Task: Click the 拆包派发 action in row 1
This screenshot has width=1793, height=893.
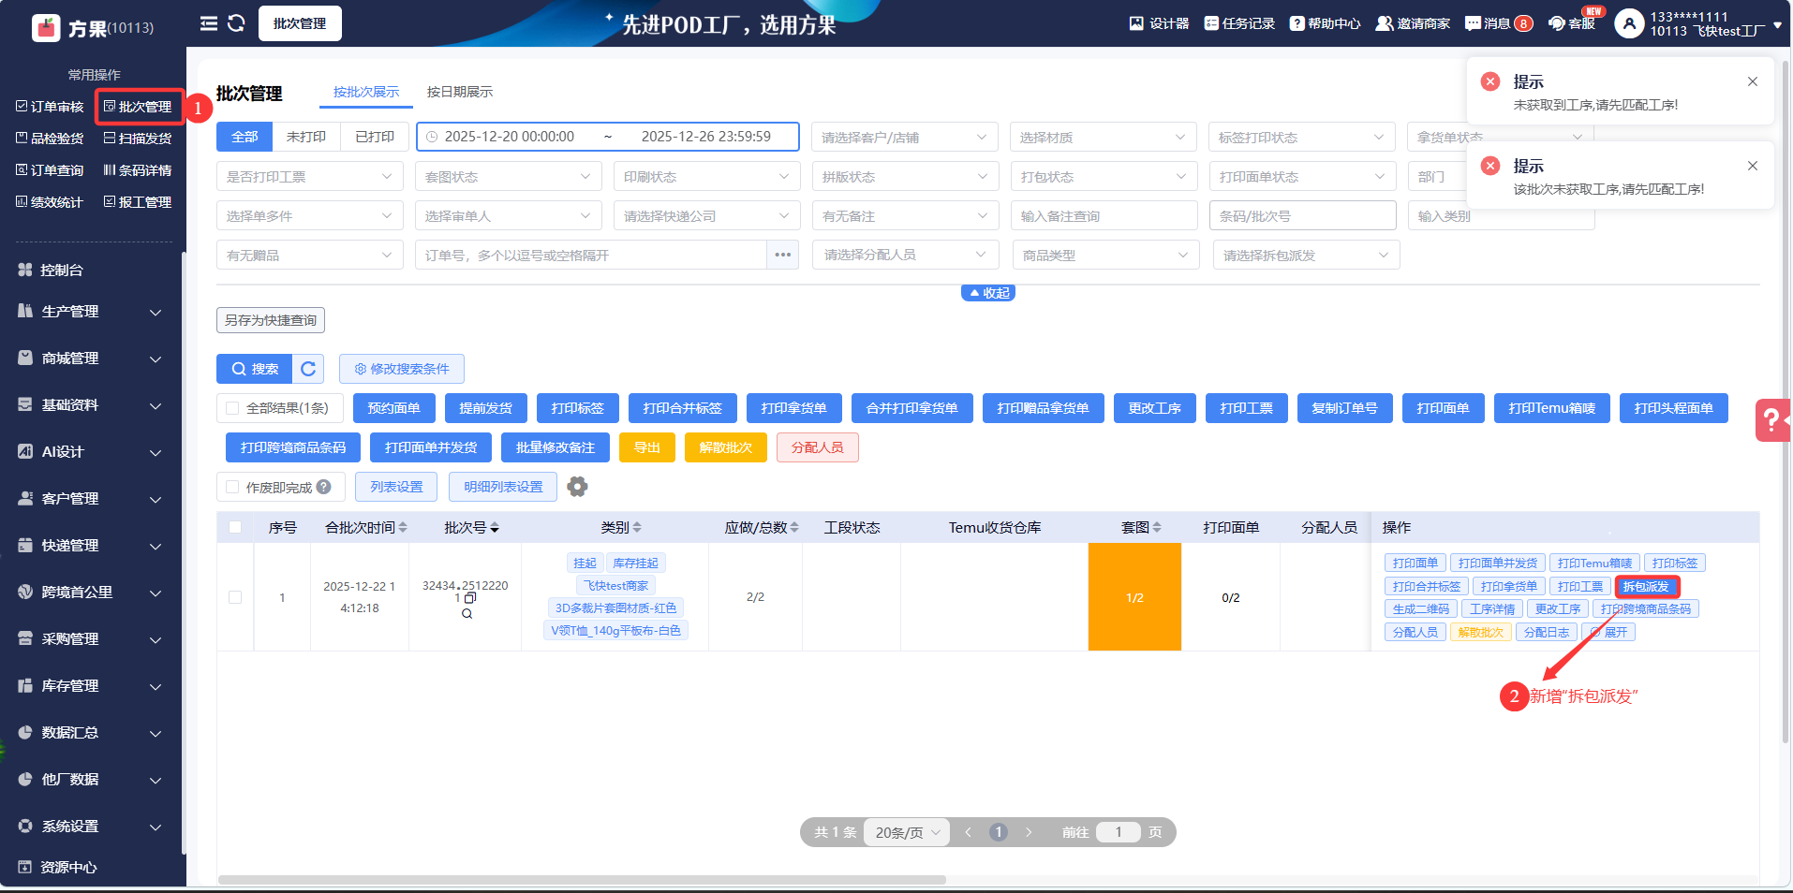Action: click(x=1646, y=587)
